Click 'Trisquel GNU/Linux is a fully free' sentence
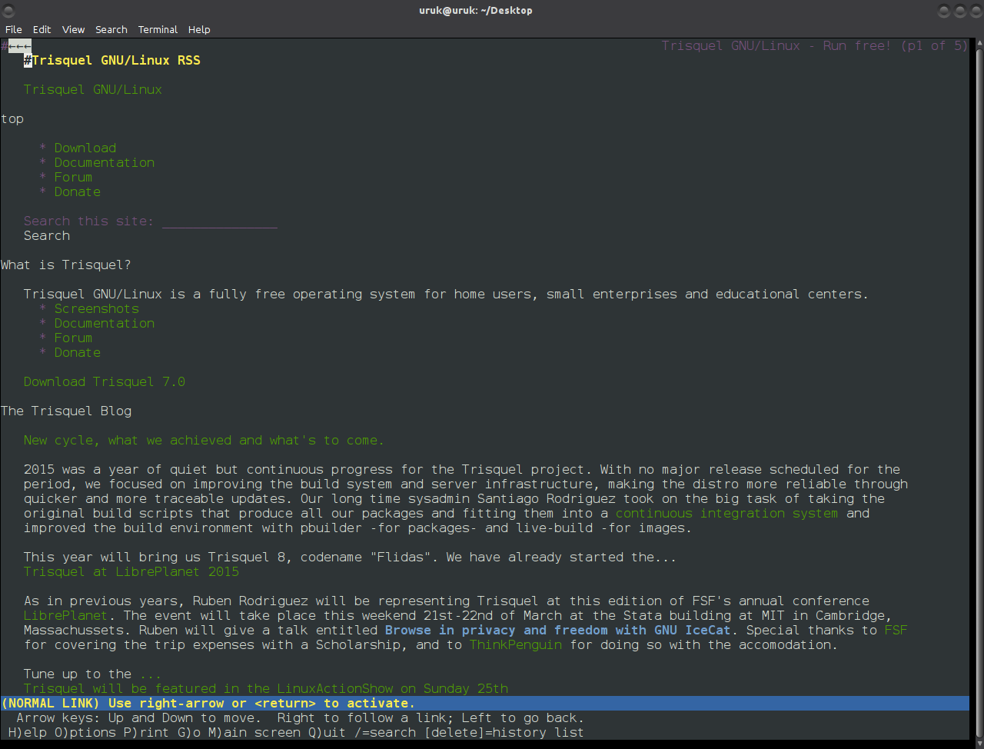The image size is (984, 749). pos(446,294)
